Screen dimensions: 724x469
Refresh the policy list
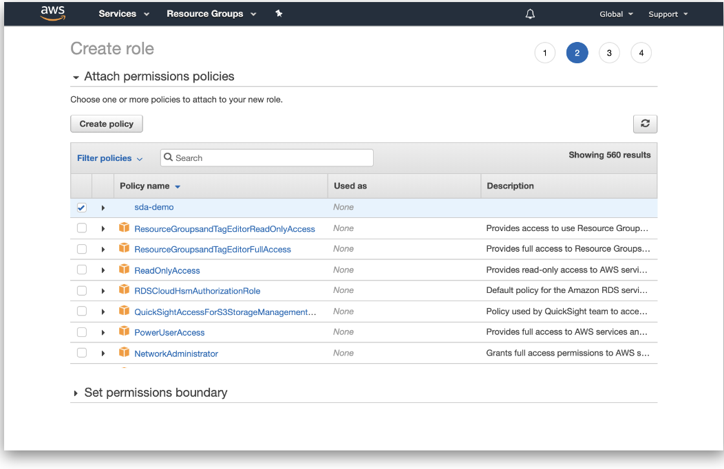tap(645, 124)
